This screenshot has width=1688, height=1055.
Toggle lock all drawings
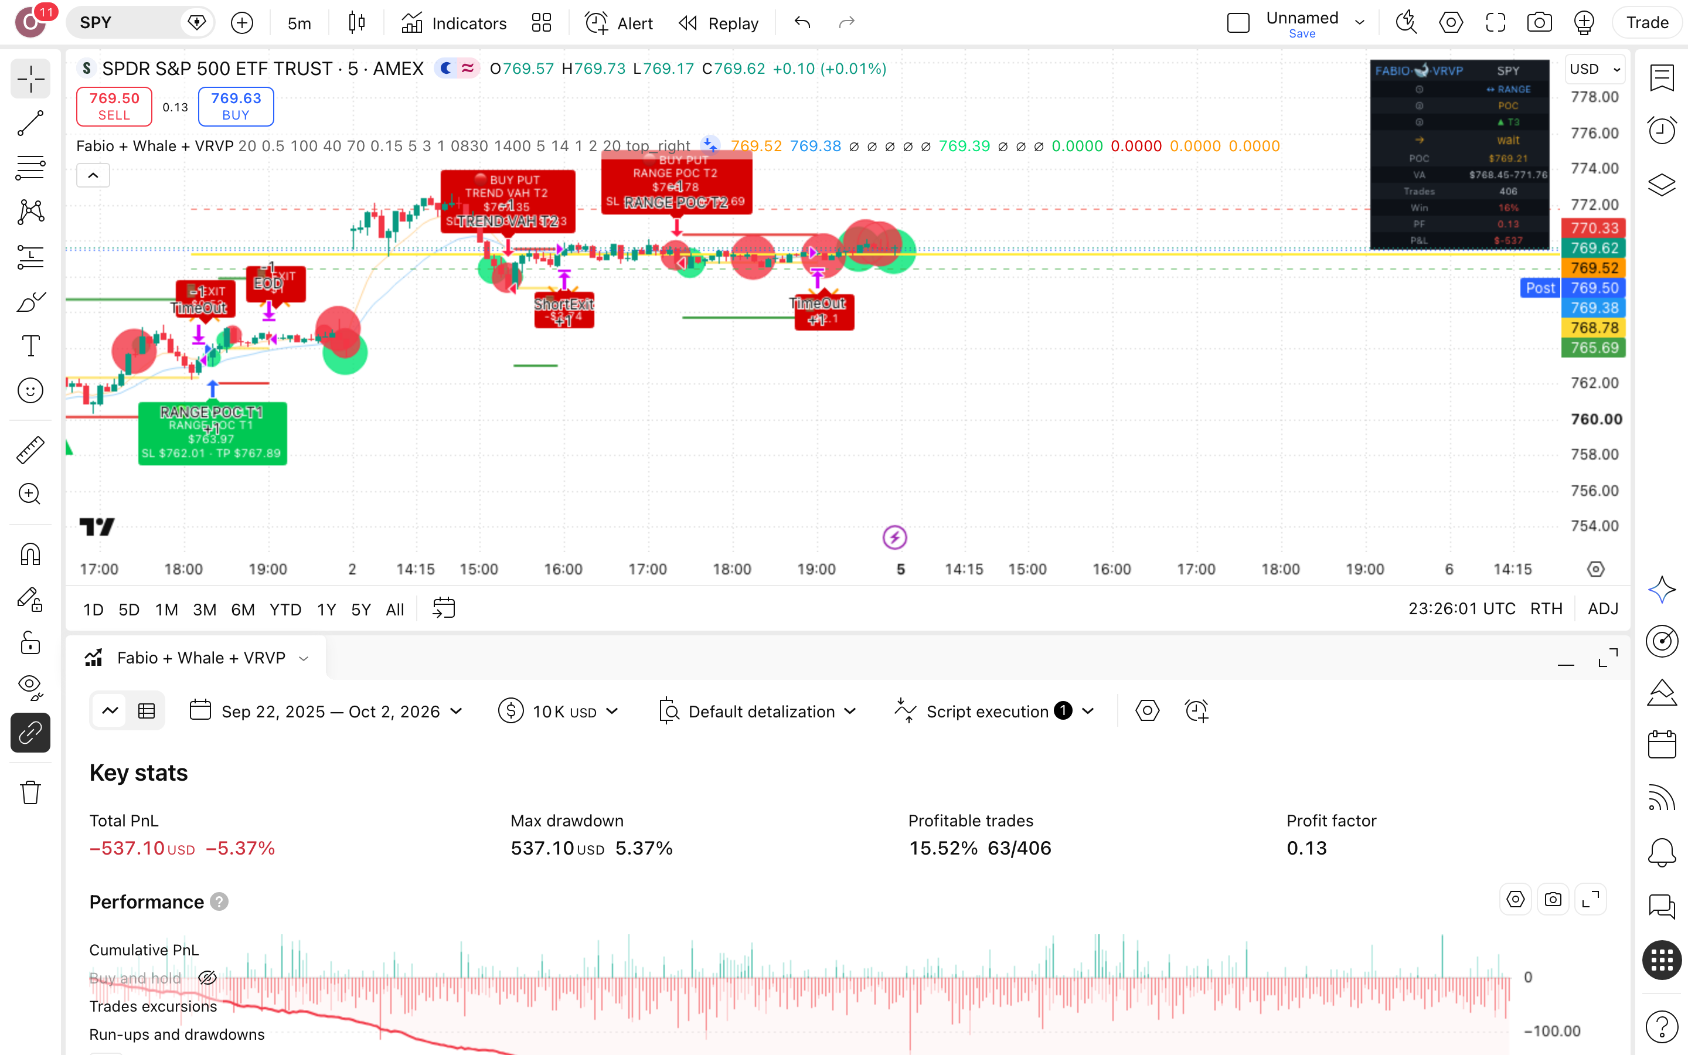tap(30, 644)
